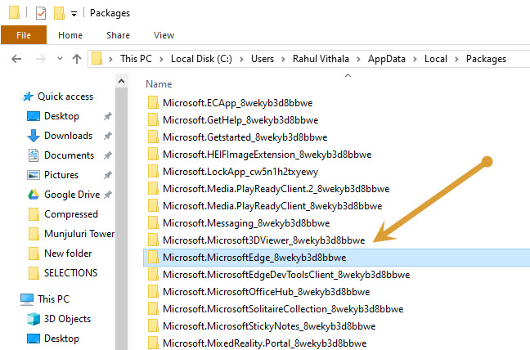530x350 pixels.
Task: Click the pin icon next to Documents
Action: [x=108, y=155]
